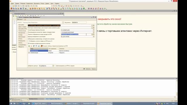The height and width of the screenshot is (105, 187).
Task: Open the 'Способ предоставления бонусов' dropdown arrow
Action: click(94, 30)
